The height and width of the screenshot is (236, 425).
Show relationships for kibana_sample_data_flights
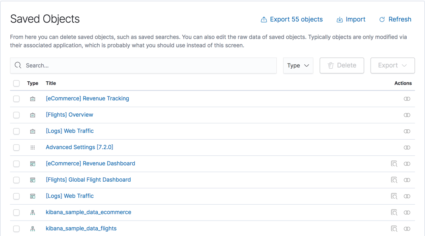[x=407, y=229]
